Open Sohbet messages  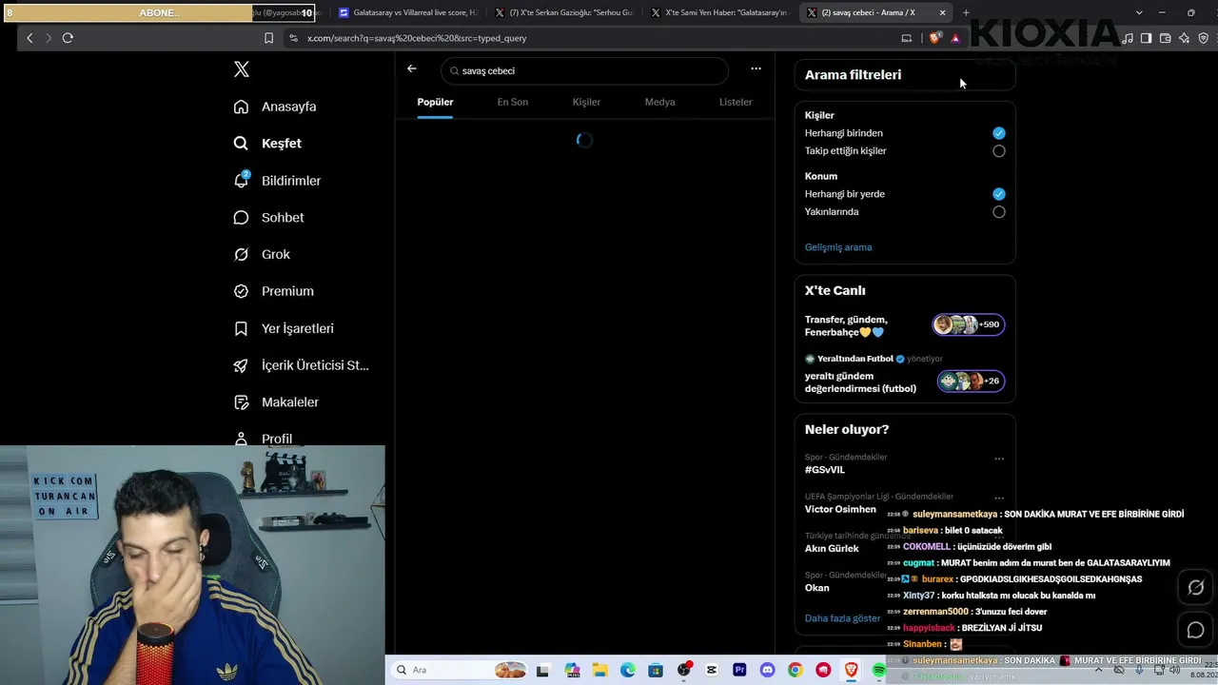[x=268, y=218]
